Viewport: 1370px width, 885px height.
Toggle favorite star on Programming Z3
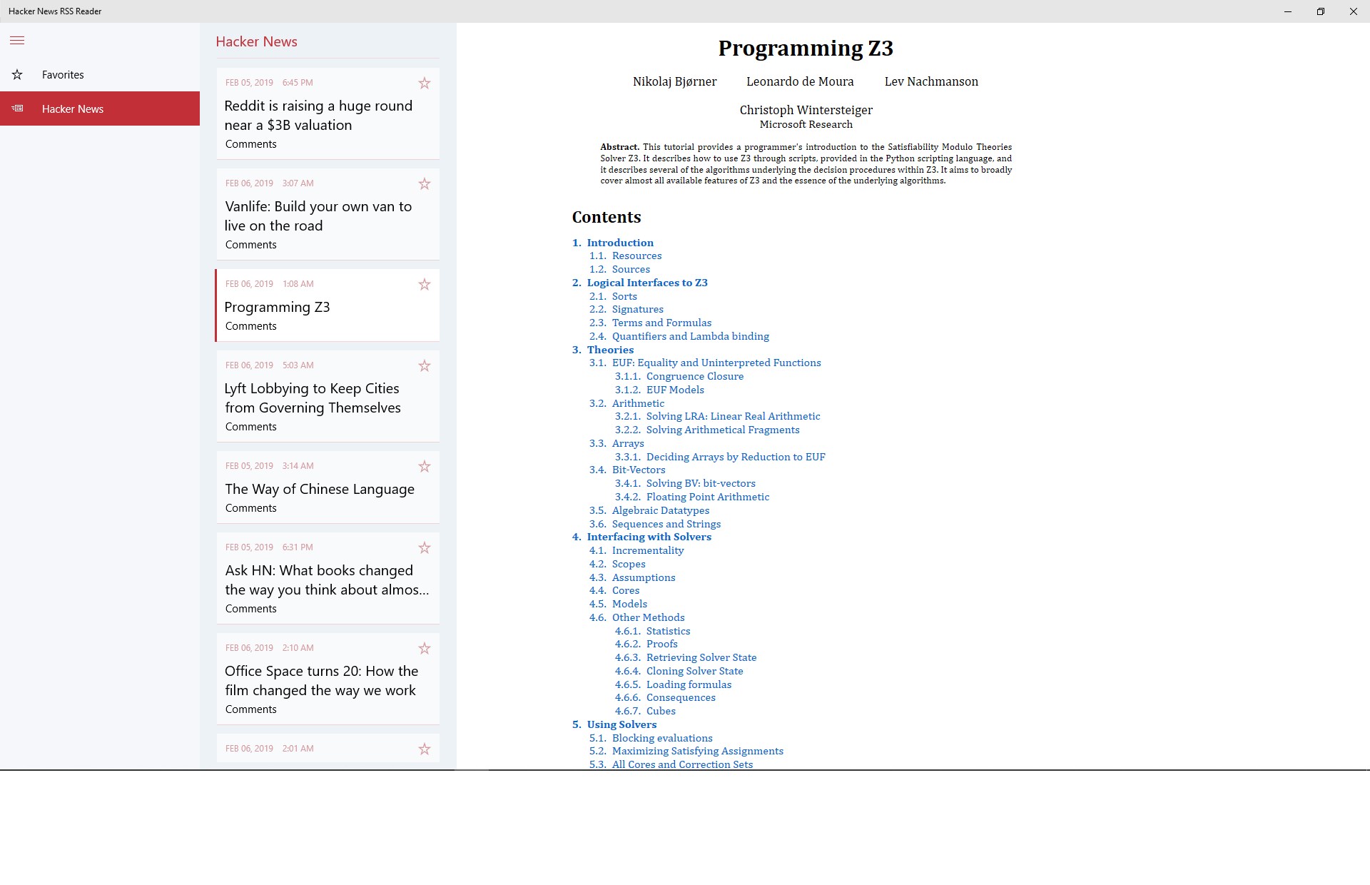click(425, 285)
